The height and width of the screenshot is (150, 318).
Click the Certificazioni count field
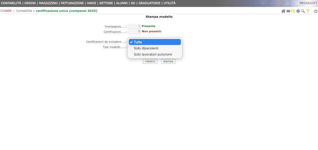pos(134,32)
